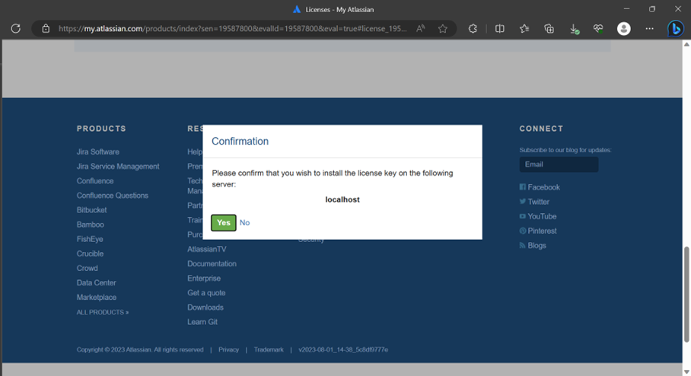Click the version text v2023-08-01_14-38

coord(343,349)
